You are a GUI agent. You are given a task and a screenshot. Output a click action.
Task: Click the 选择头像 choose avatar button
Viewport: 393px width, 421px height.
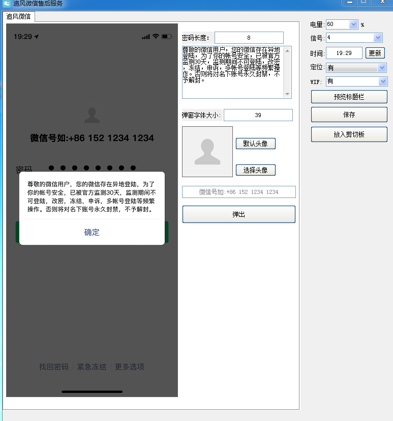click(x=256, y=170)
